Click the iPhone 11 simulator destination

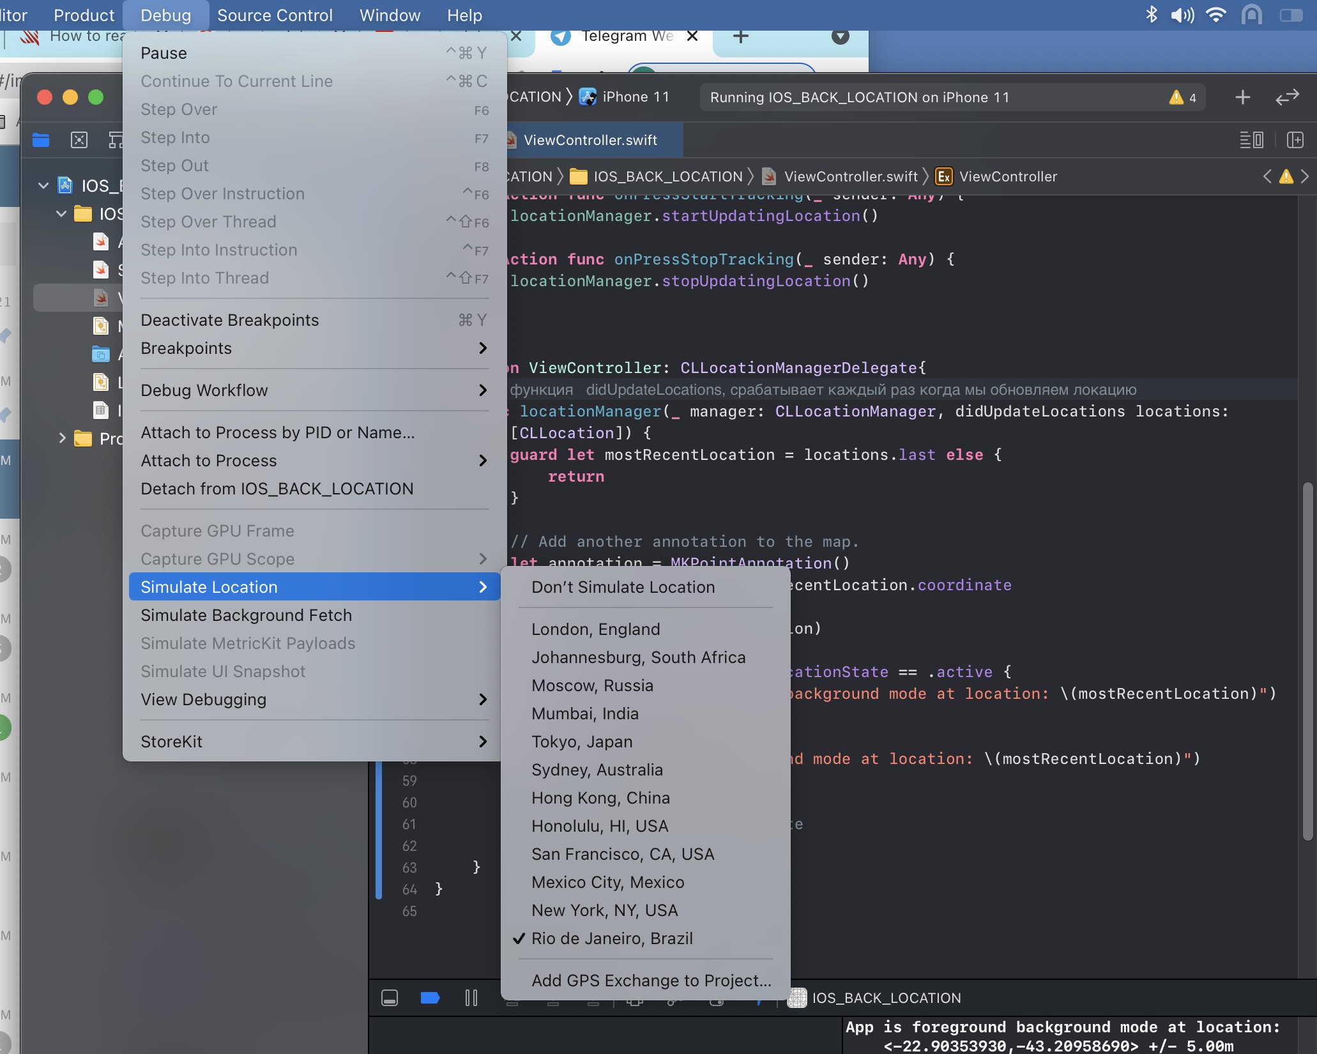point(625,97)
